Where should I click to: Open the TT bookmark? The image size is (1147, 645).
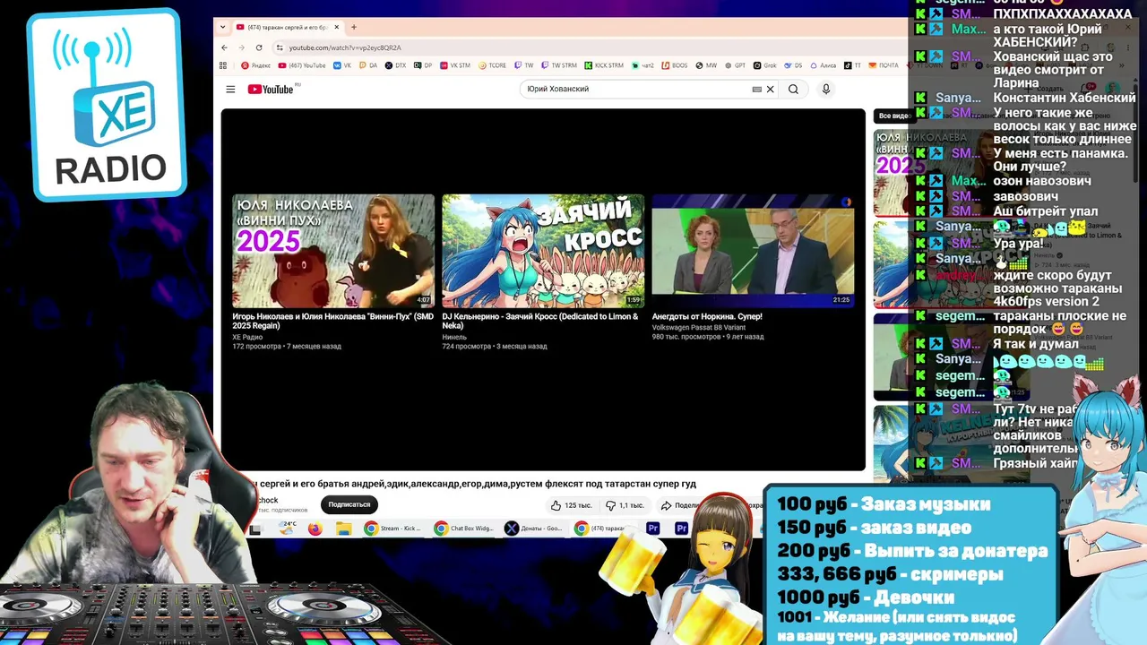[853, 65]
